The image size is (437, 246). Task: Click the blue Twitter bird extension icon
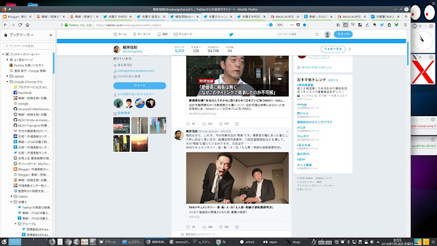coord(382,25)
